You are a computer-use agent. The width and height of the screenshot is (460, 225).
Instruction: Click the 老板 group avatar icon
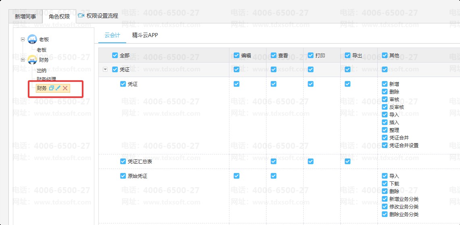32,39
